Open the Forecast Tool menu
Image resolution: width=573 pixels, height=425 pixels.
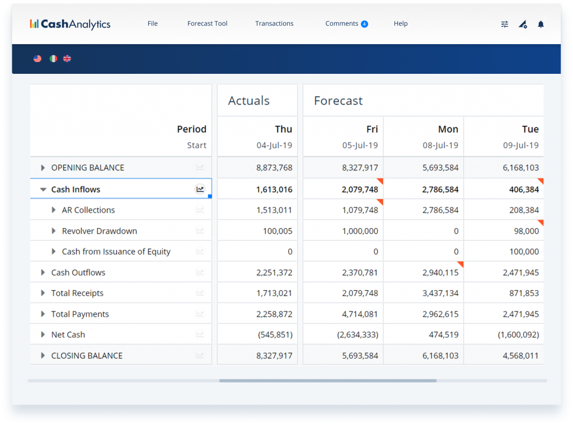pos(207,23)
